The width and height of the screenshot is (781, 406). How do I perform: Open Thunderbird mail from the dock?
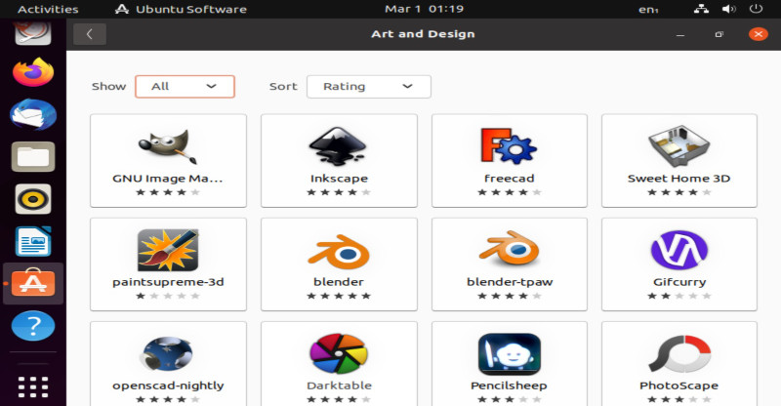point(33,114)
